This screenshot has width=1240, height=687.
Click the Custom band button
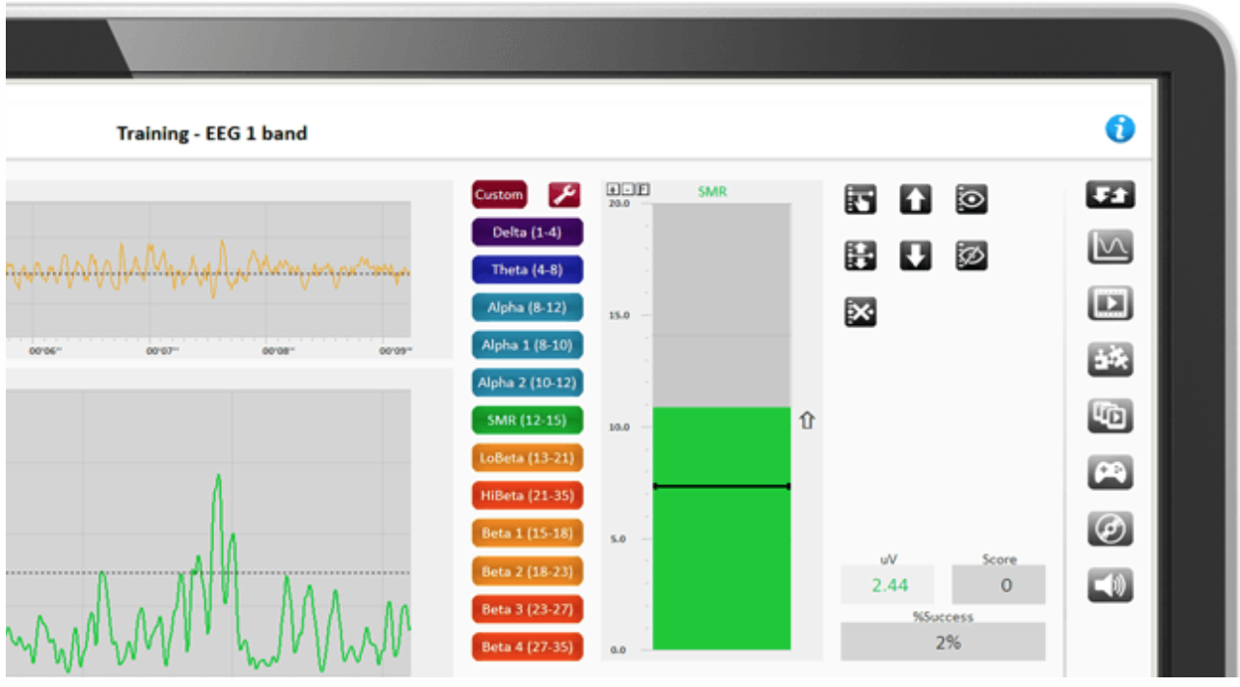pyautogui.click(x=499, y=194)
